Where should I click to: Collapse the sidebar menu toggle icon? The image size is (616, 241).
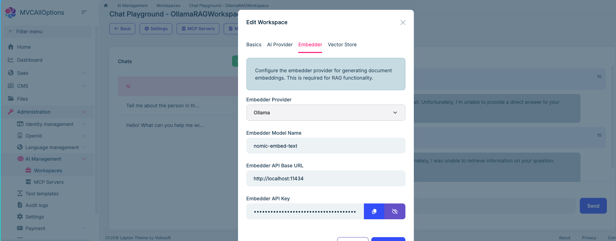84,12
